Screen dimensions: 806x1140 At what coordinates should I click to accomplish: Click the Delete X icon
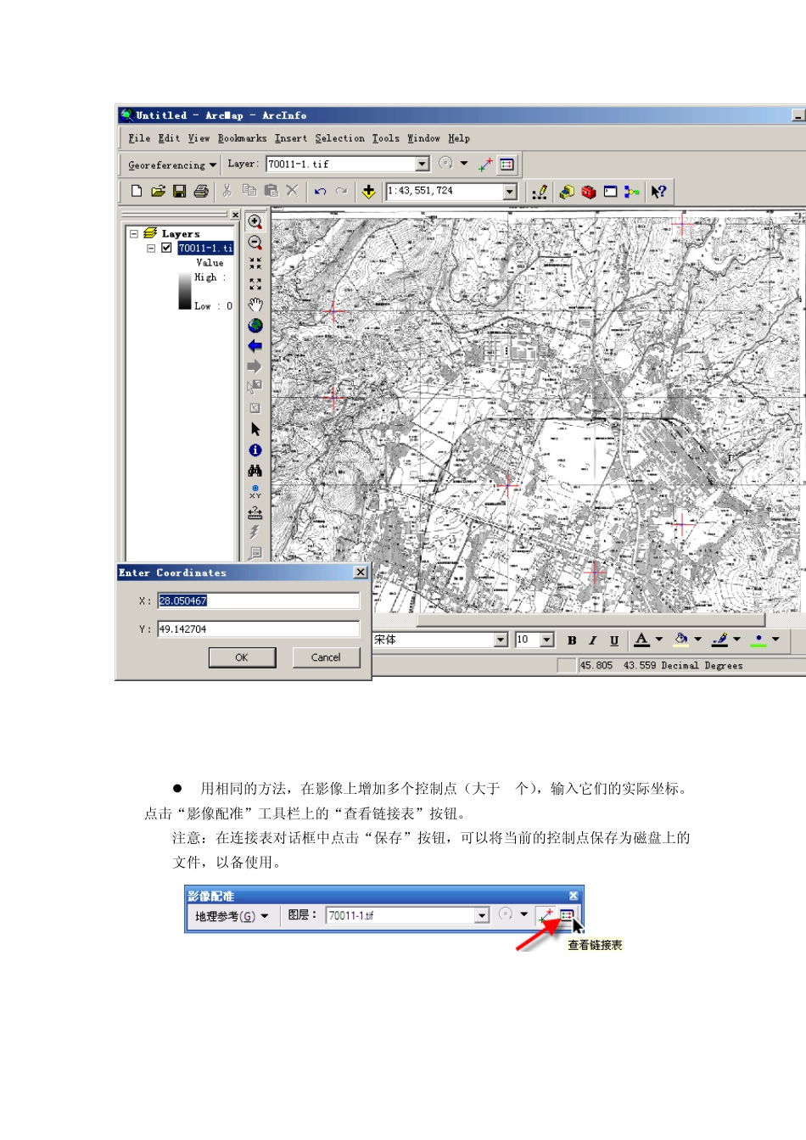[x=292, y=191]
